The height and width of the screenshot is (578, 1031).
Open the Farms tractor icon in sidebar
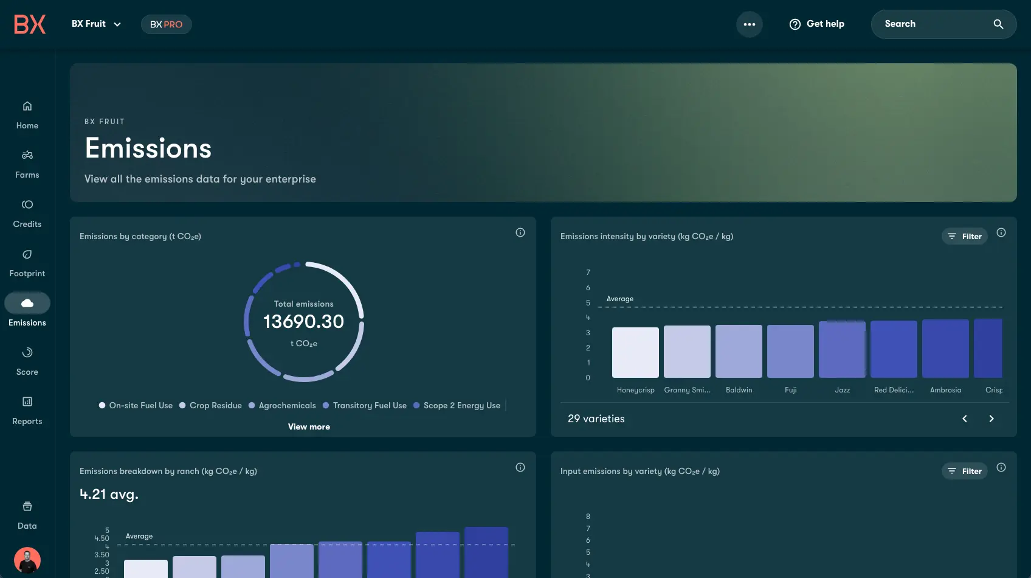pyautogui.click(x=27, y=155)
